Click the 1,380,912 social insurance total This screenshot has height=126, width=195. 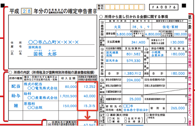coord(133,74)
